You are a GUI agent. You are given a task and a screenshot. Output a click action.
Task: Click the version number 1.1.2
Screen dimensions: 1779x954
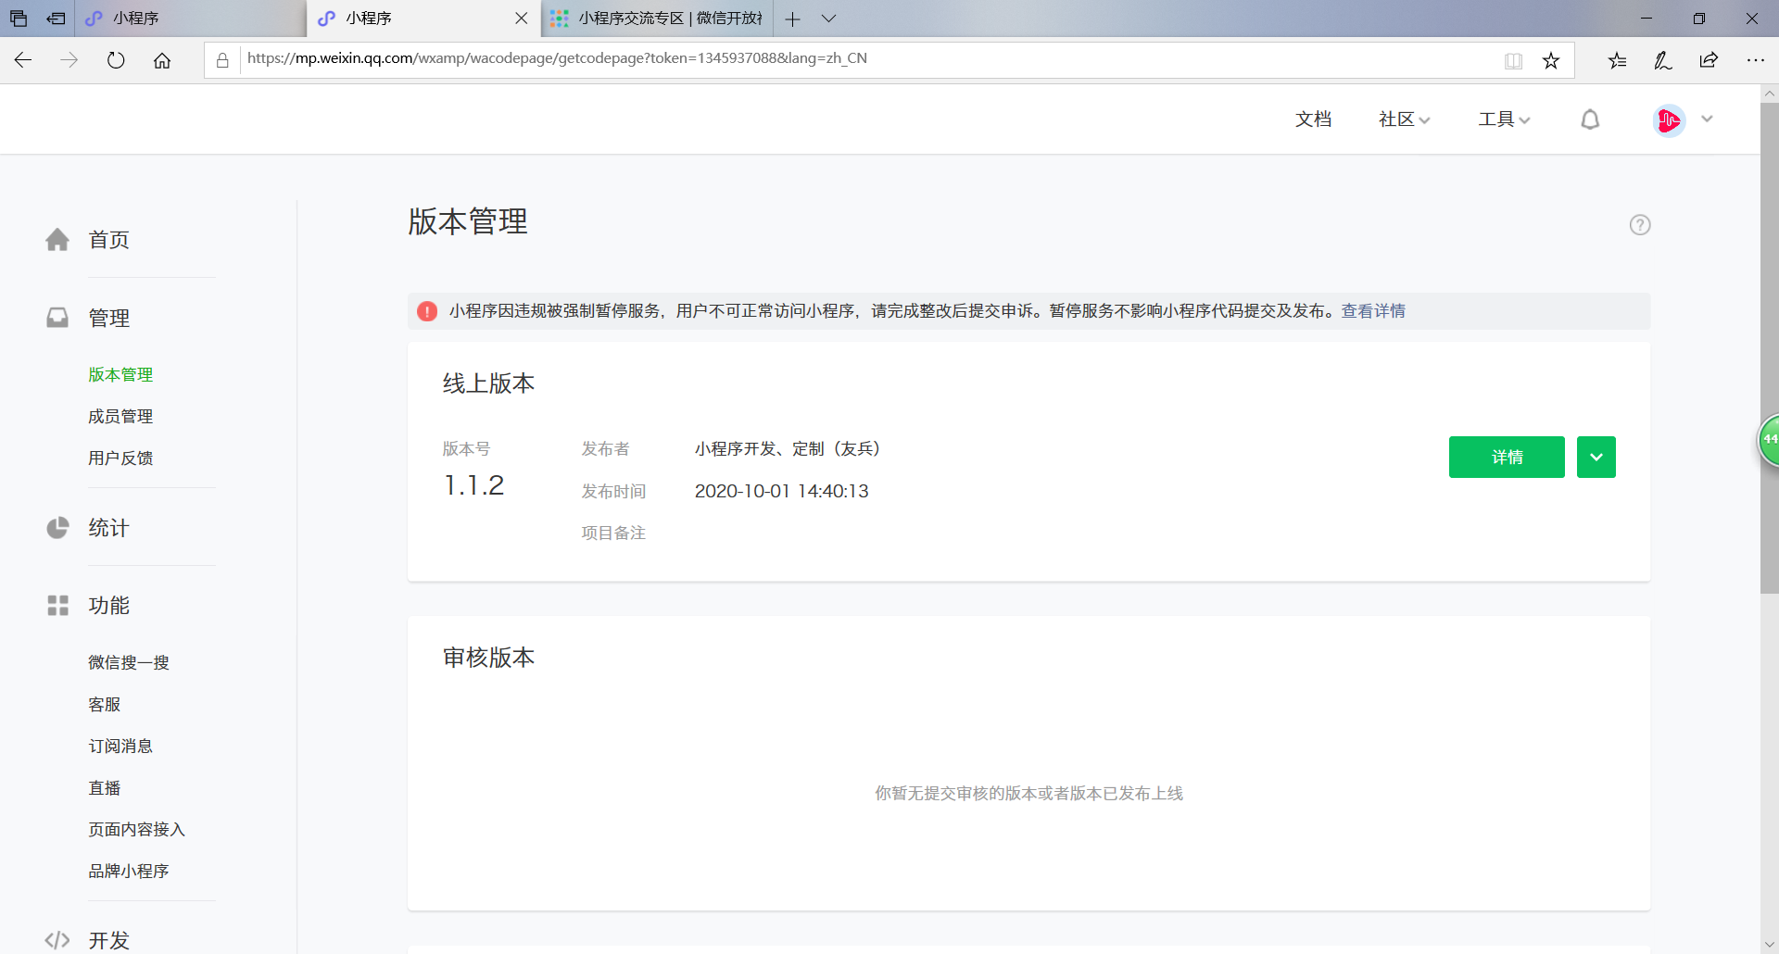coord(474,485)
